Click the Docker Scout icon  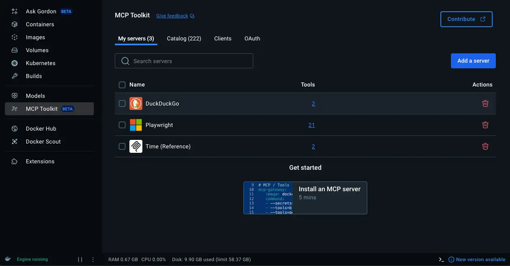click(x=15, y=141)
